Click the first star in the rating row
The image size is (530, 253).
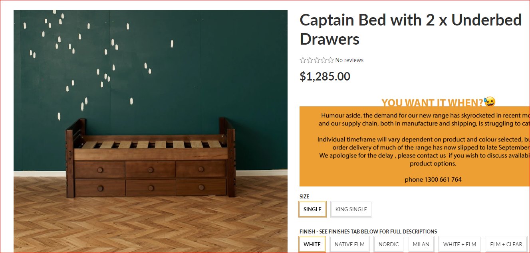[303, 60]
